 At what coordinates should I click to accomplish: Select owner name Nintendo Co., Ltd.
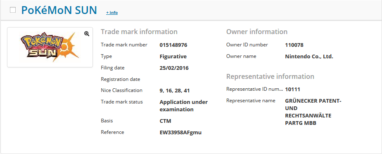(x=309, y=57)
